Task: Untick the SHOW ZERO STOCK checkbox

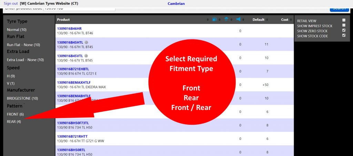Action: point(344,30)
